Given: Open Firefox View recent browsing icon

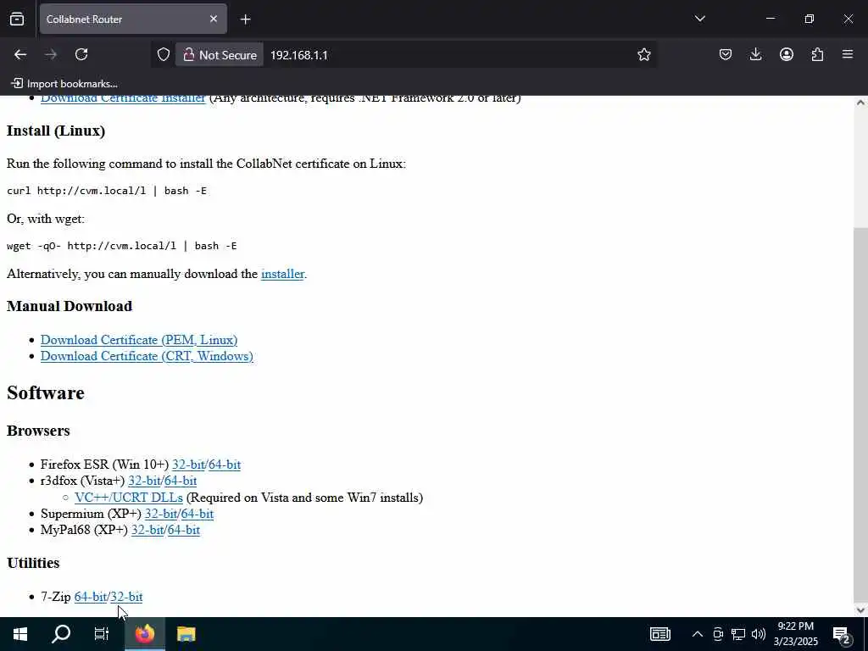Looking at the screenshot, I should pyautogui.click(x=17, y=19).
